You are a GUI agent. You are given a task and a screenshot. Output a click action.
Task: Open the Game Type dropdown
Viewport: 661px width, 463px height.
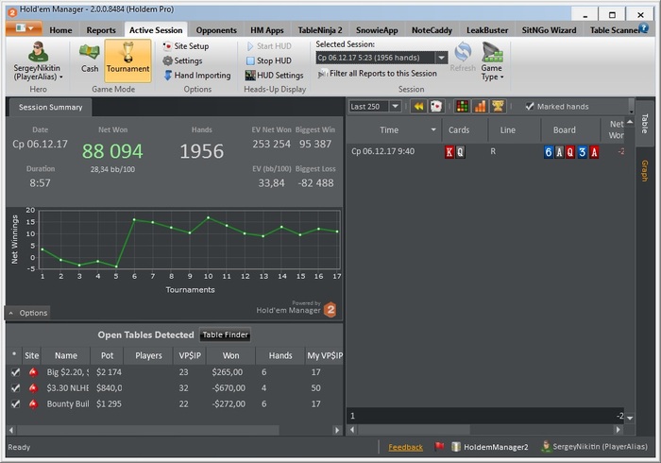click(492, 61)
